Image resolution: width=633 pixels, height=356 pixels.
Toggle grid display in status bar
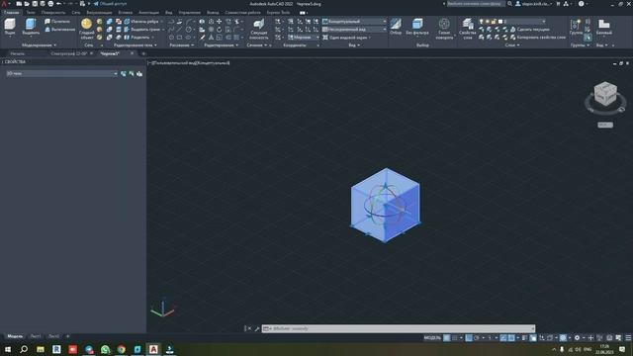coord(446,338)
